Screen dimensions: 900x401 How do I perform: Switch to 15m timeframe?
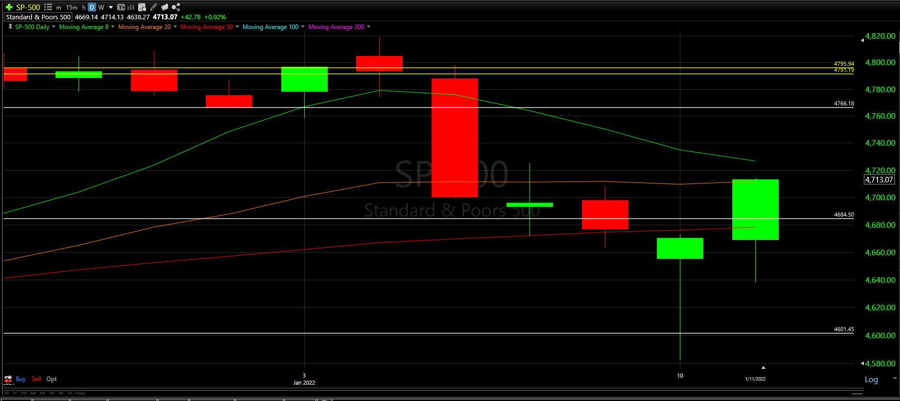72,8
